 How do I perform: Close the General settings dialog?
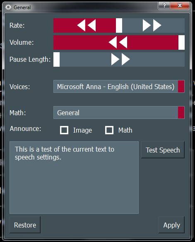[180, 5]
